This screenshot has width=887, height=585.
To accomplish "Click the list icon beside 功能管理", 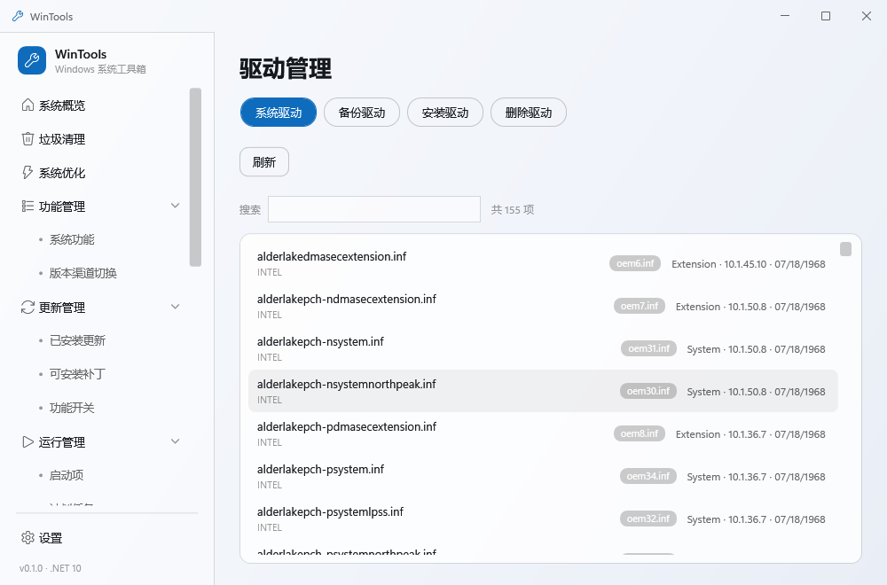I will pos(27,207).
